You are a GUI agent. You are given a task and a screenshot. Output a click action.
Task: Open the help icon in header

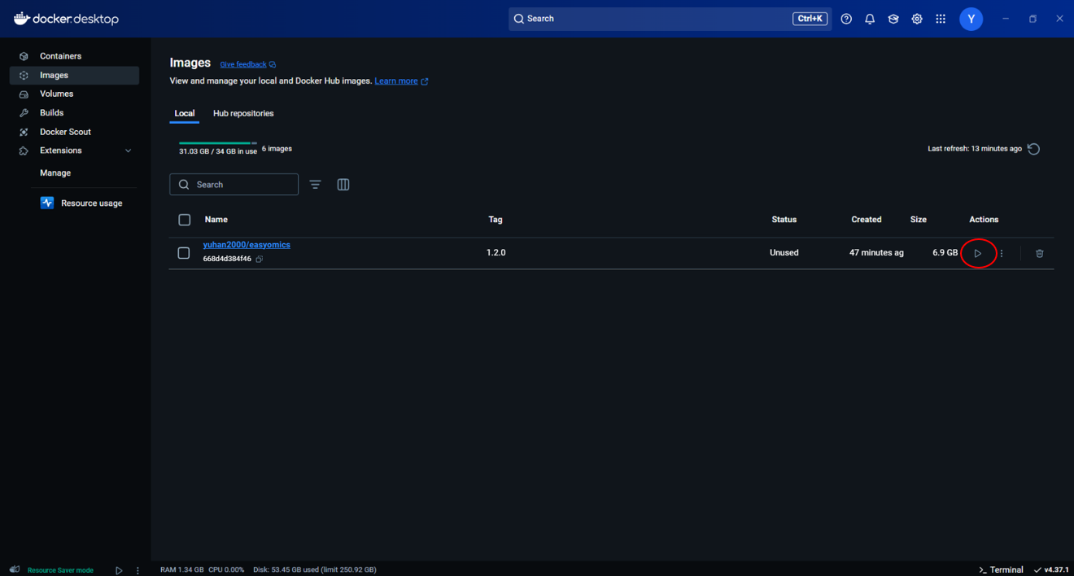pos(846,19)
